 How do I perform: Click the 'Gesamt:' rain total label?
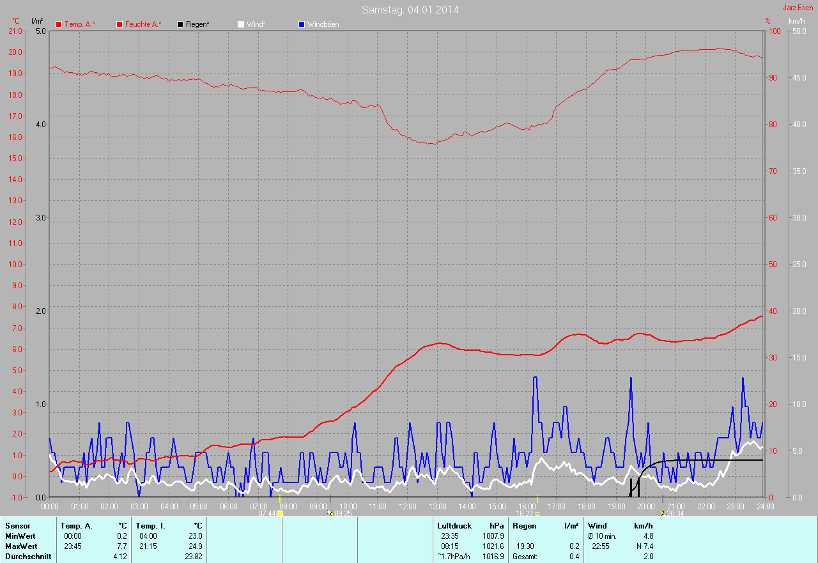point(525,556)
